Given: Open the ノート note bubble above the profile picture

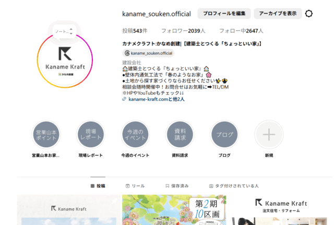Looking at the screenshot, I should coord(64,32).
